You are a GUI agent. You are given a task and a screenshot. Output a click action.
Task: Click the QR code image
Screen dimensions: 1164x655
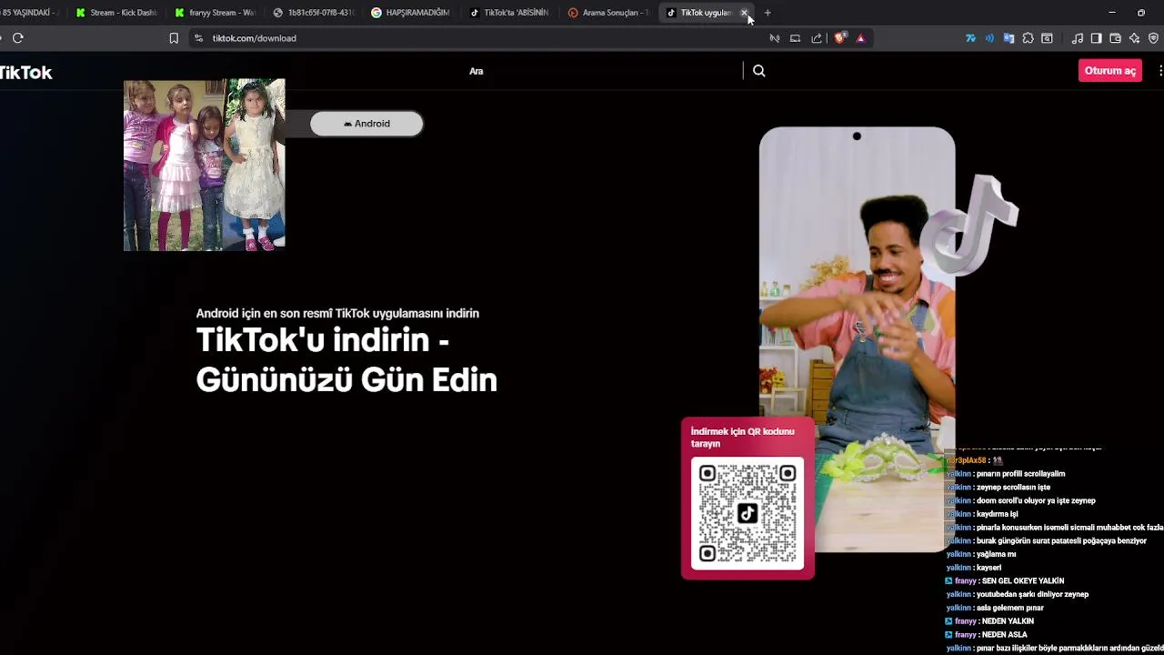click(x=748, y=513)
